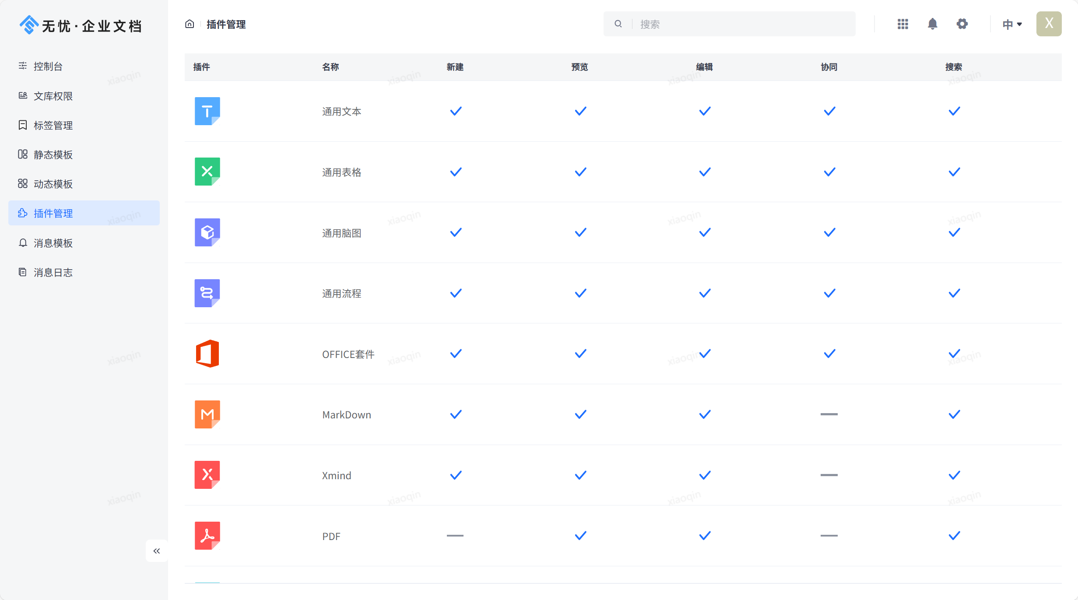Click the 通用脑图 name cell
The image size is (1078, 600).
pos(341,233)
